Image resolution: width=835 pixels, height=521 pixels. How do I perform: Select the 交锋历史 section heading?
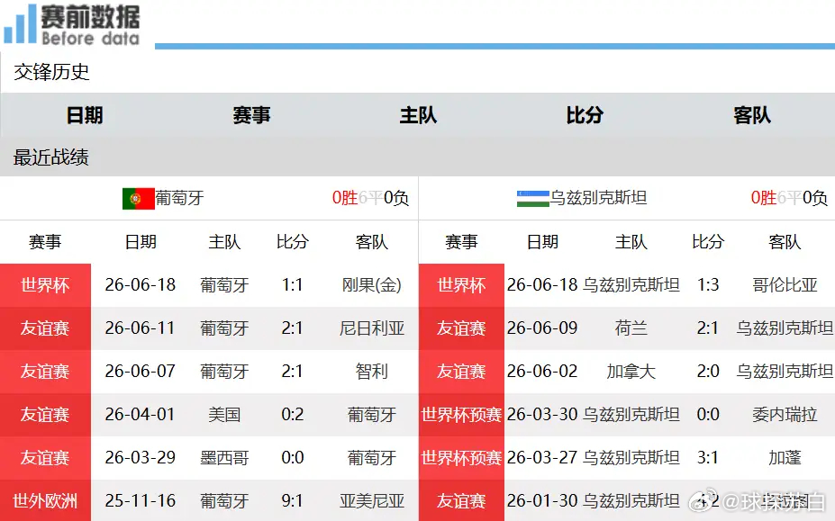51,72
